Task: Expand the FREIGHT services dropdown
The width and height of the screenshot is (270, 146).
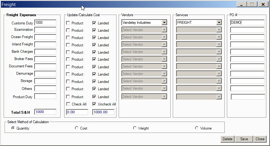Action: coord(219,23)
